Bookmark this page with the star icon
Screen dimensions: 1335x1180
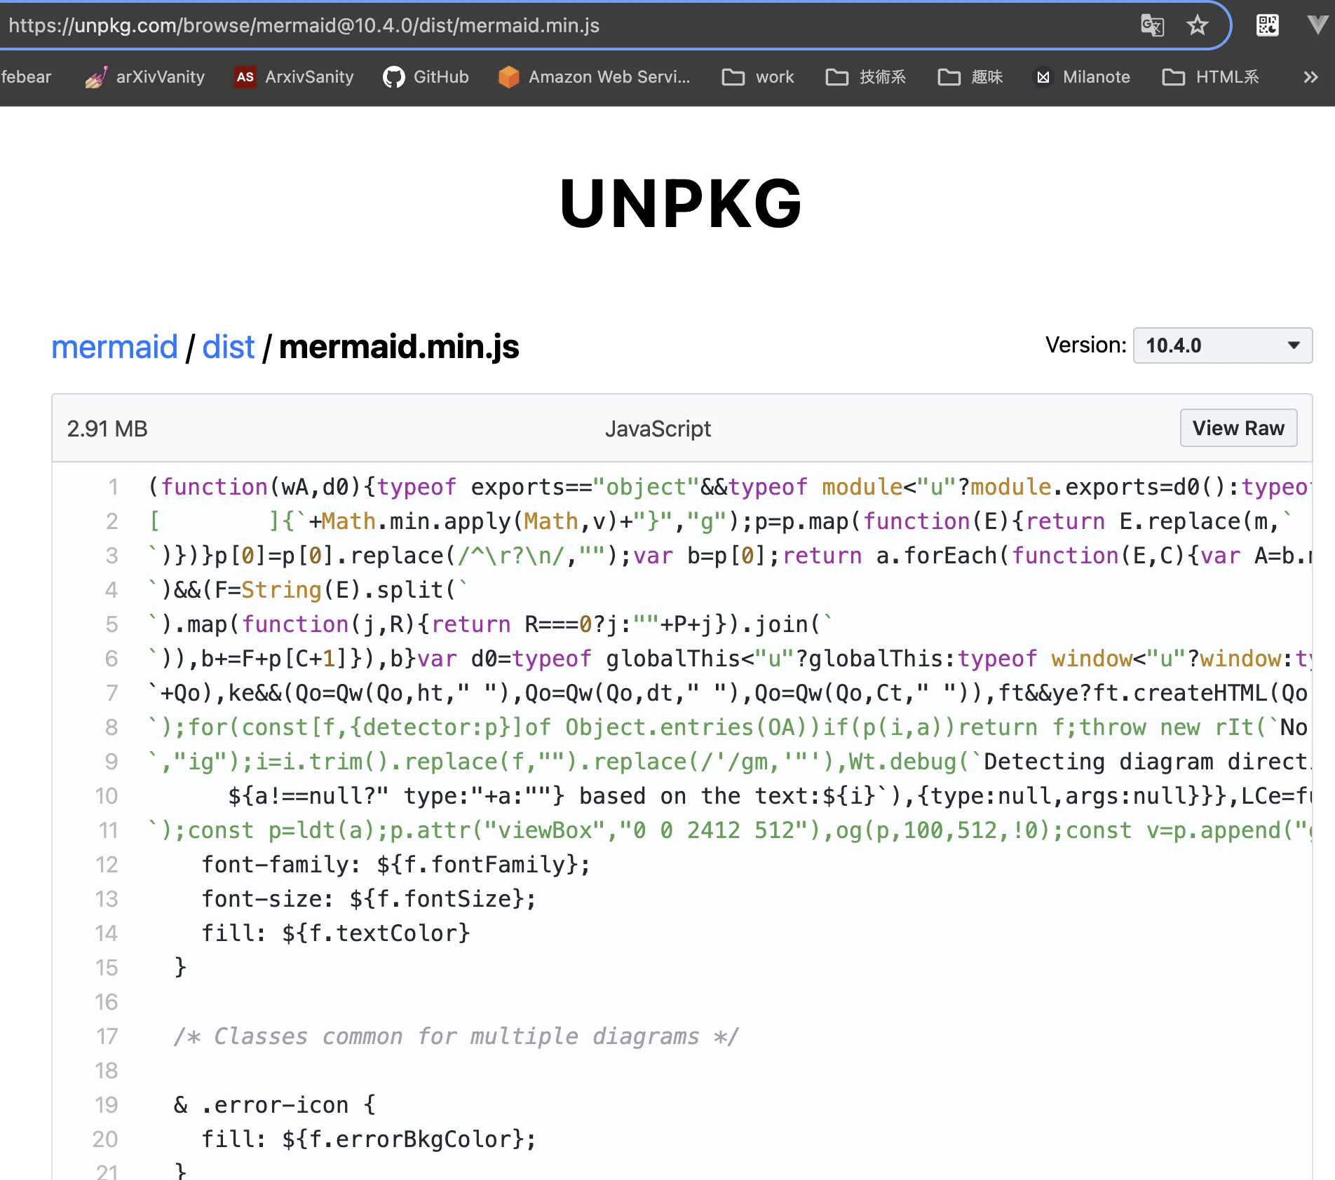pos(1197,26)
